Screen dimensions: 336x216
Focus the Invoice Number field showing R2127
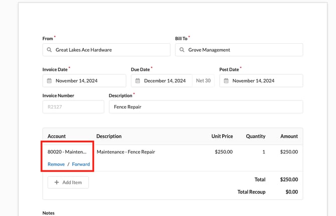73,107
